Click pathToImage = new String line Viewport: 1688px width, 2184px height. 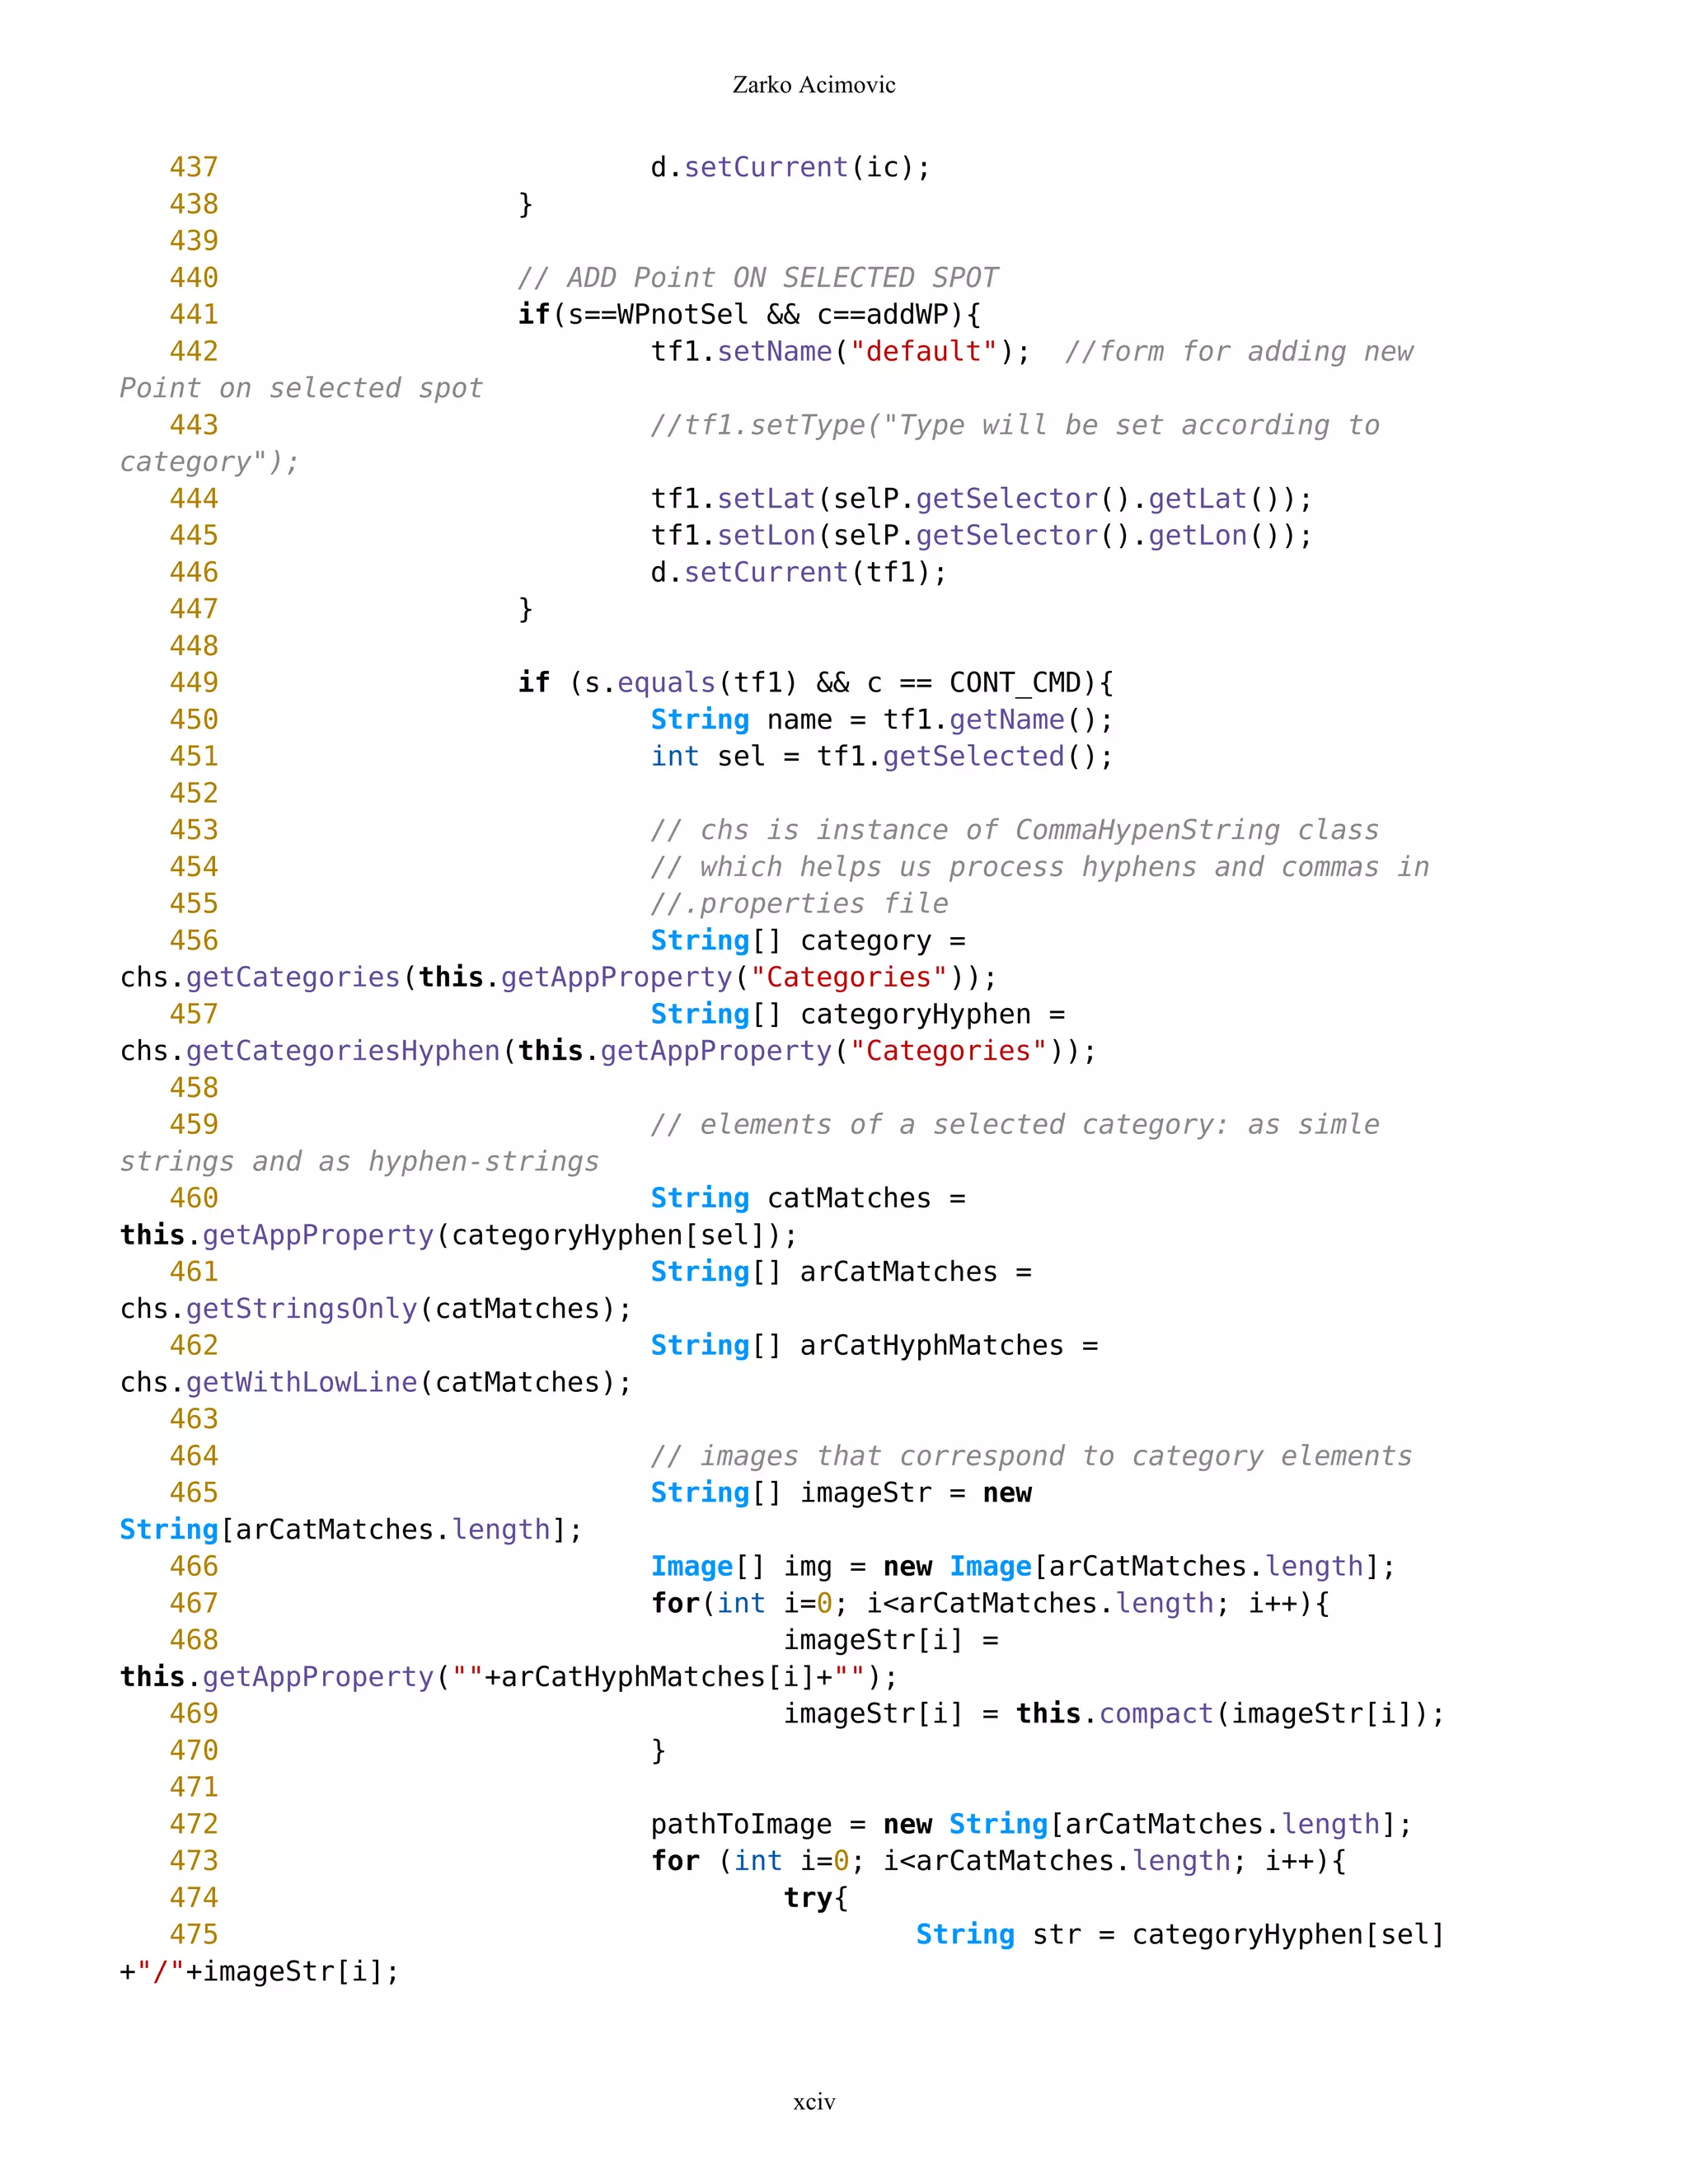pyautogui.click(x=1031, y=1825)
